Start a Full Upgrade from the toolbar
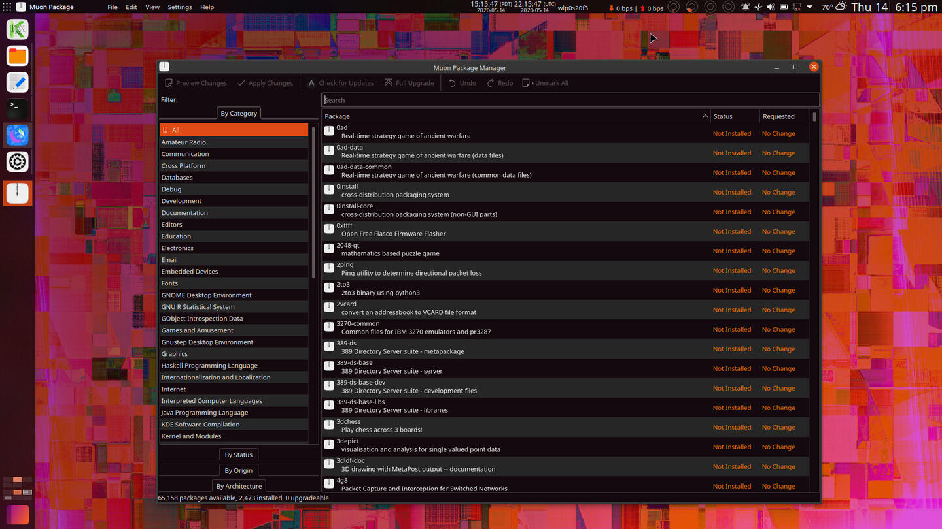Image resolution: width=942 pixels, height=529 pixels. (x=410, y=83)
